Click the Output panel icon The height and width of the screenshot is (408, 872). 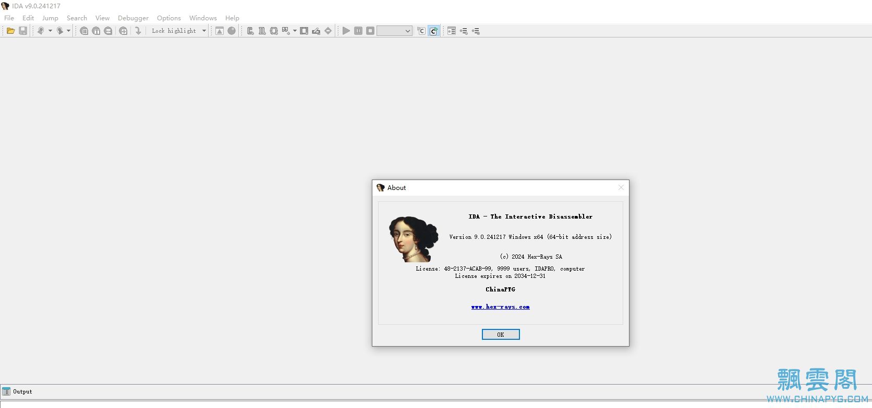click(6, 391)
